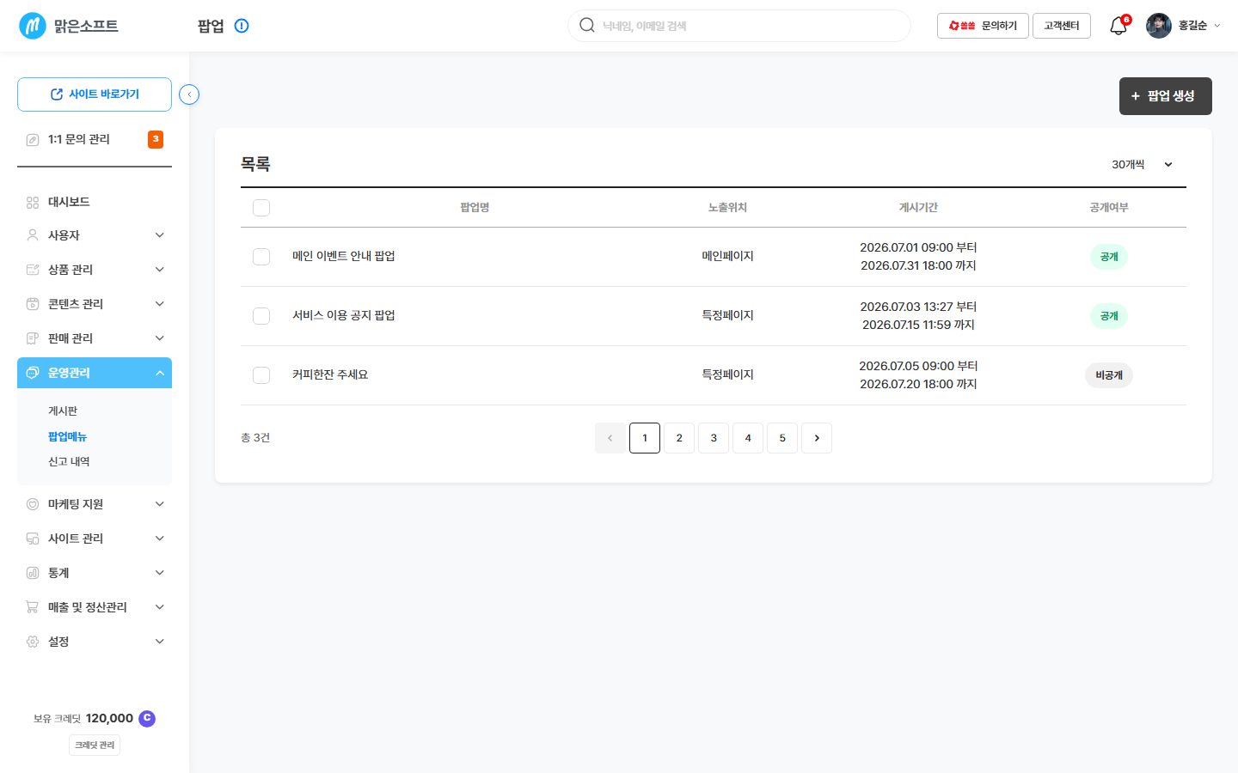Click the 문의하기 button
1238x773 pixels.
tap(983, 26)
